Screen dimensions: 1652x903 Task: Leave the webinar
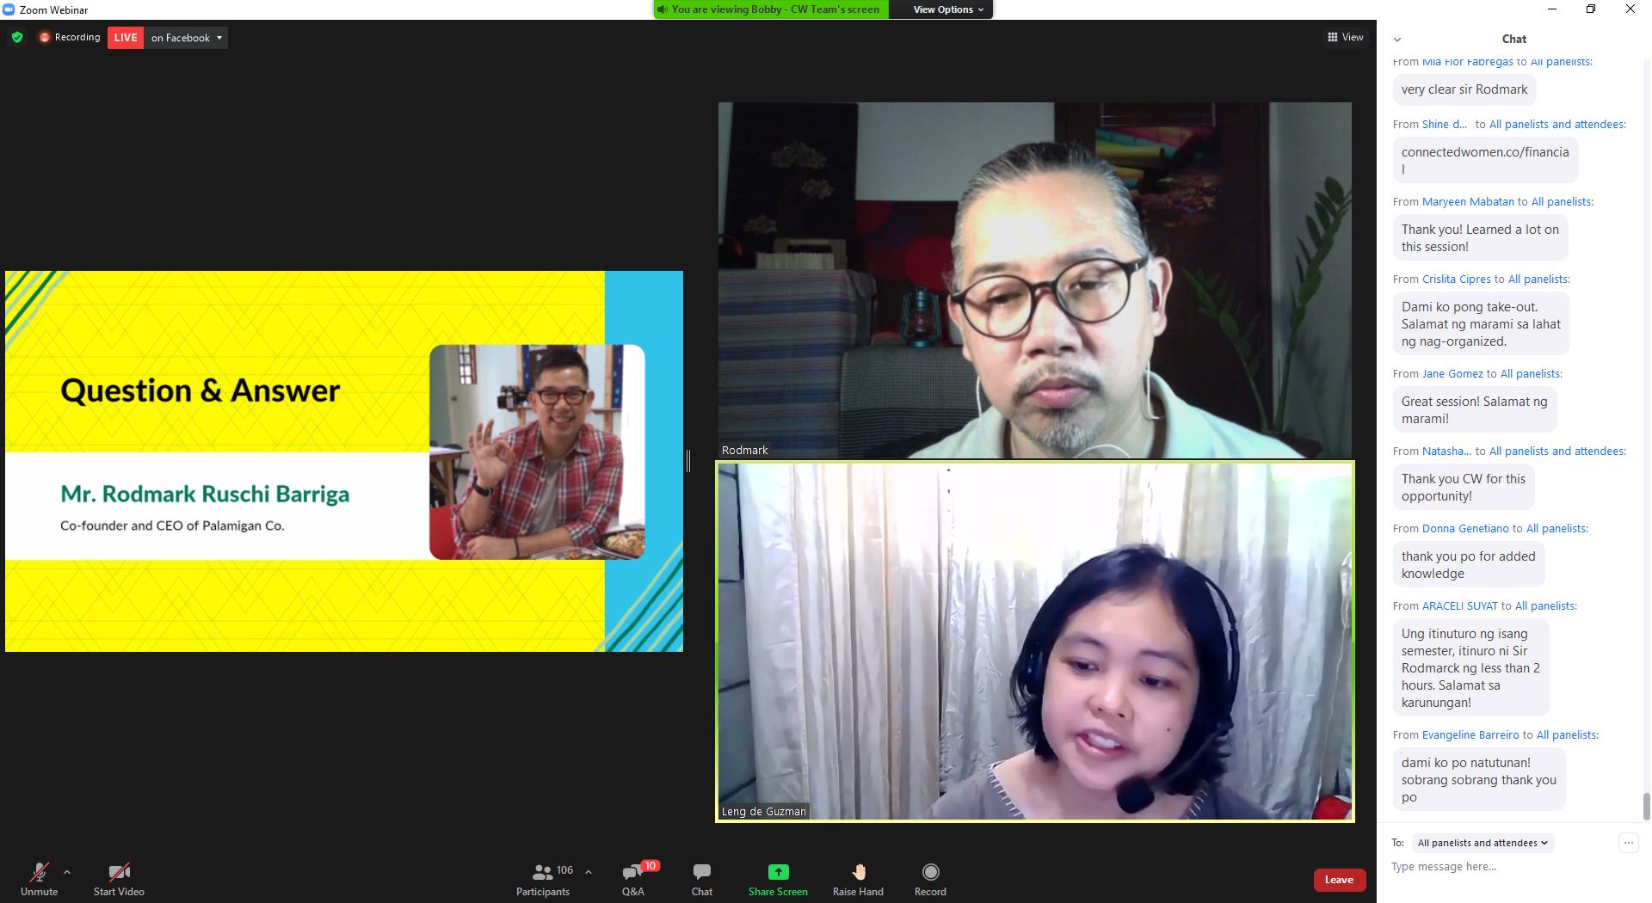click(1339, 880)
